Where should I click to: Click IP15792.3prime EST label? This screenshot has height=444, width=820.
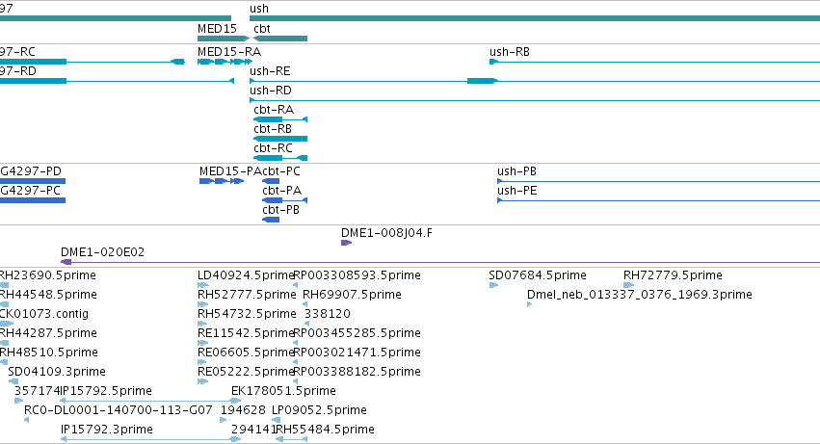point(107,430)
